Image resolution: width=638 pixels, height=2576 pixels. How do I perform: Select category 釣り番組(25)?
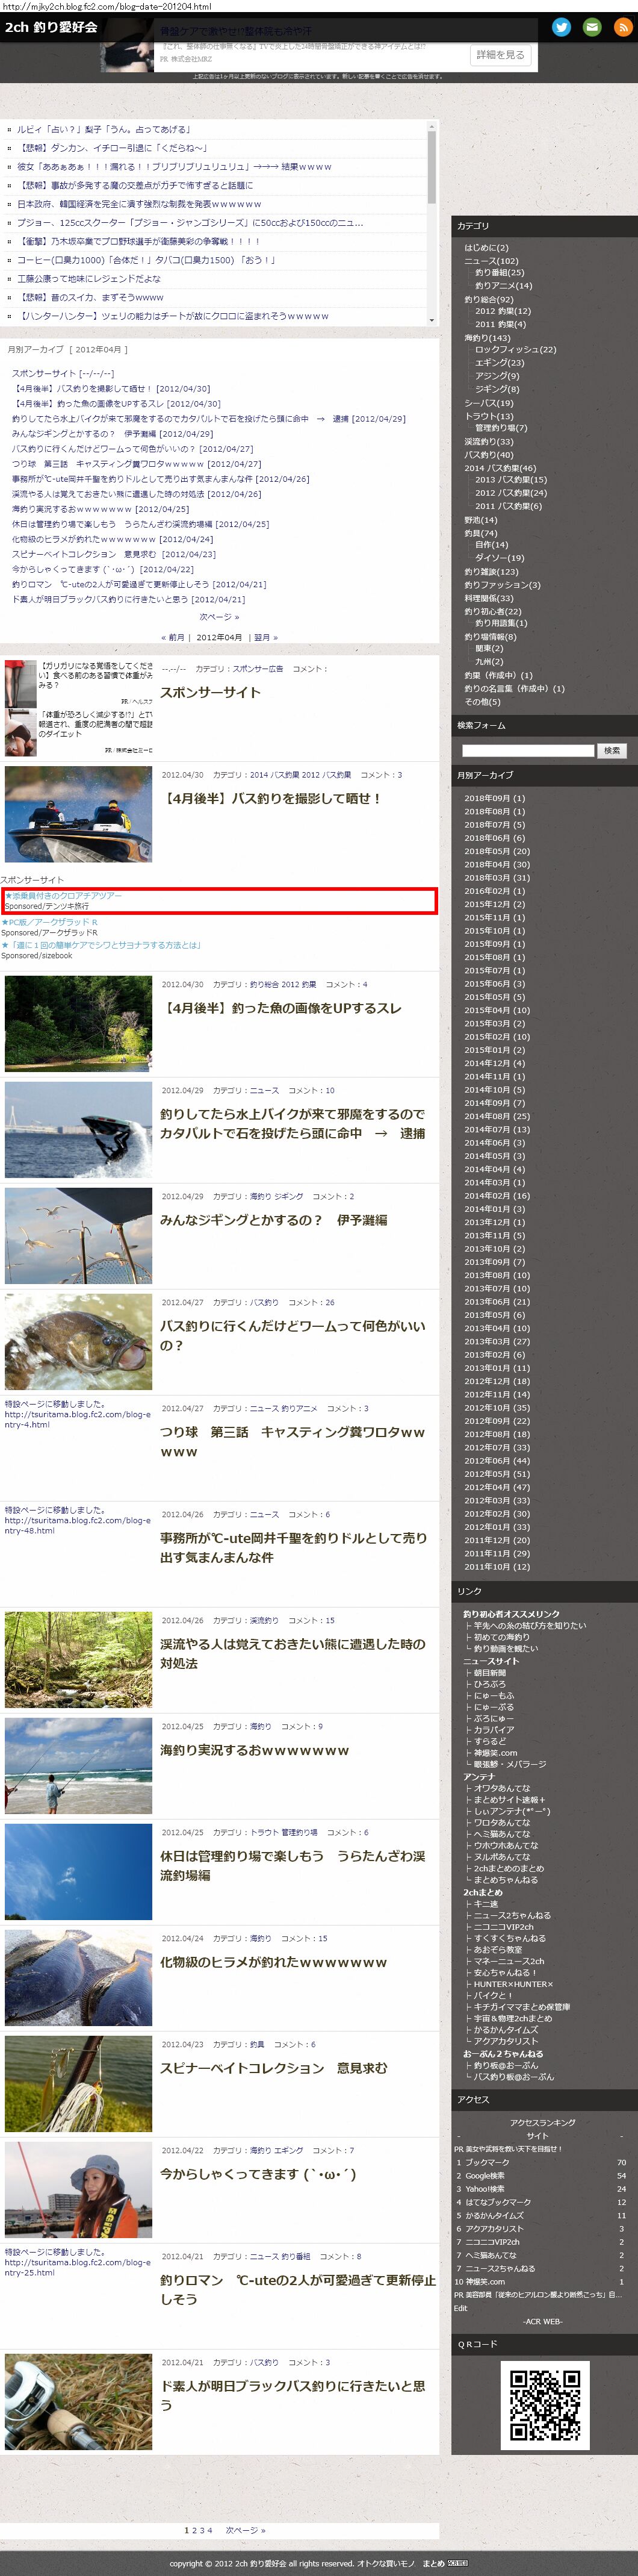(499, 272)
